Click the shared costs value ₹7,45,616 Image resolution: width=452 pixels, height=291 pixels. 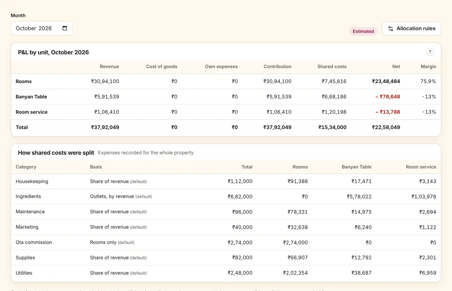click(334, 81)
